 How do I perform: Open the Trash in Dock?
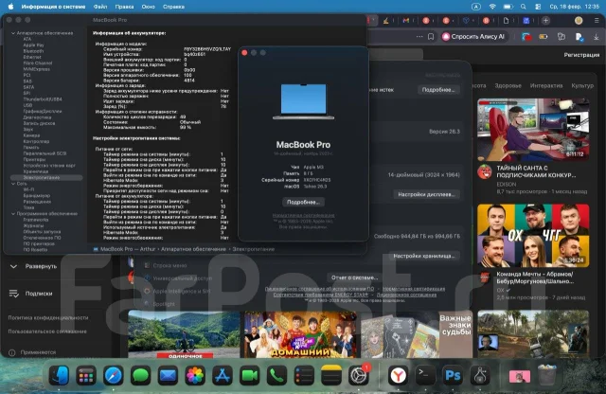click(547, 375)
